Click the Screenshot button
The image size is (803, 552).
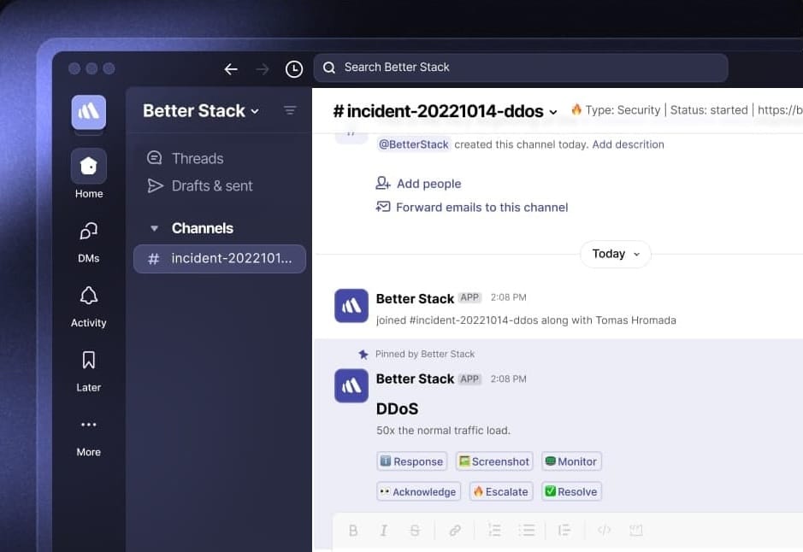pyautogui.click(x=494, y=461)
